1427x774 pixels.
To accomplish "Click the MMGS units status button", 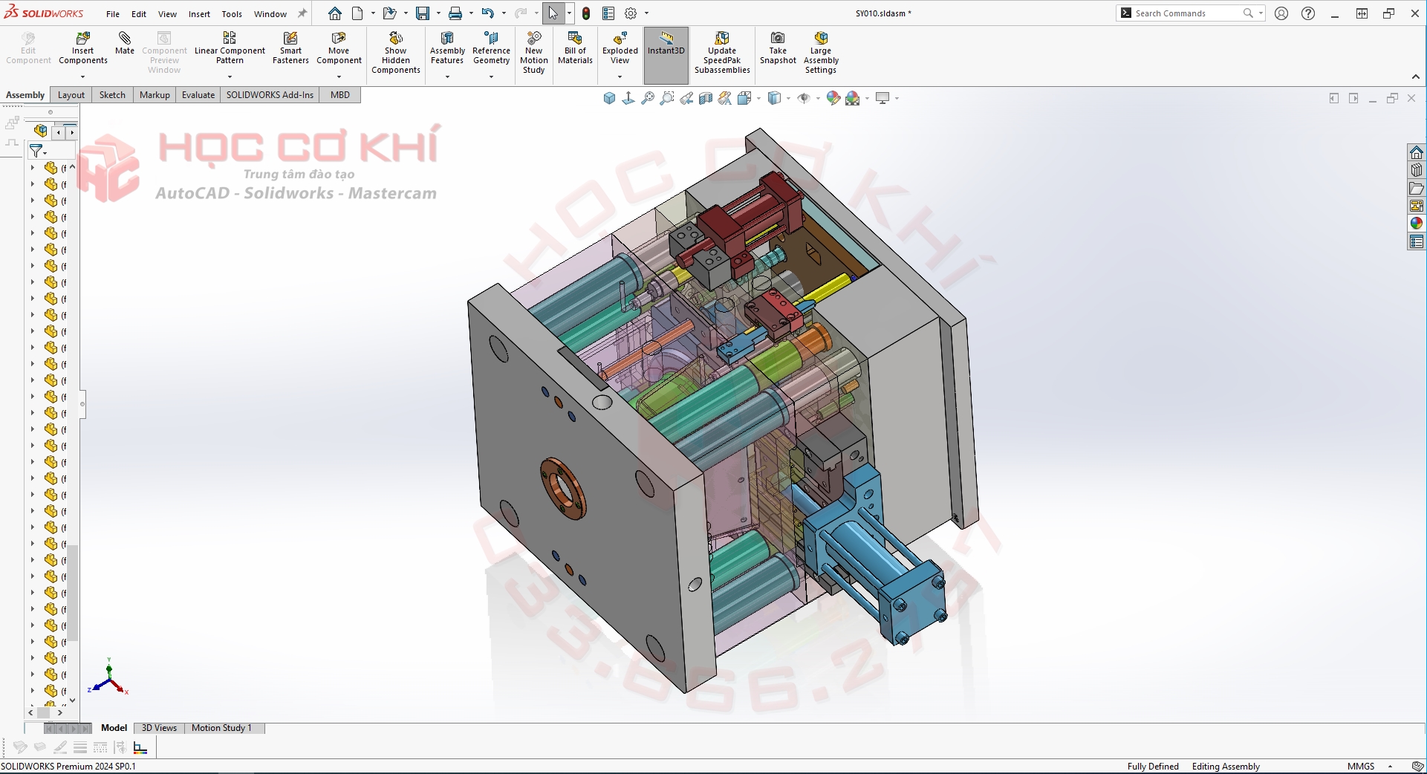I will pyautogui.click(x=1361, y=767).
